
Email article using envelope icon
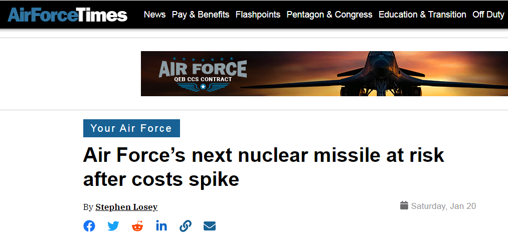(x=210, y=226)
